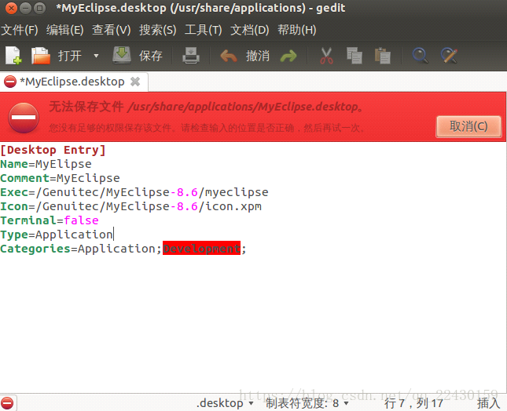
Task: Click the highlighted Development word
Action: tap(201, 249)
